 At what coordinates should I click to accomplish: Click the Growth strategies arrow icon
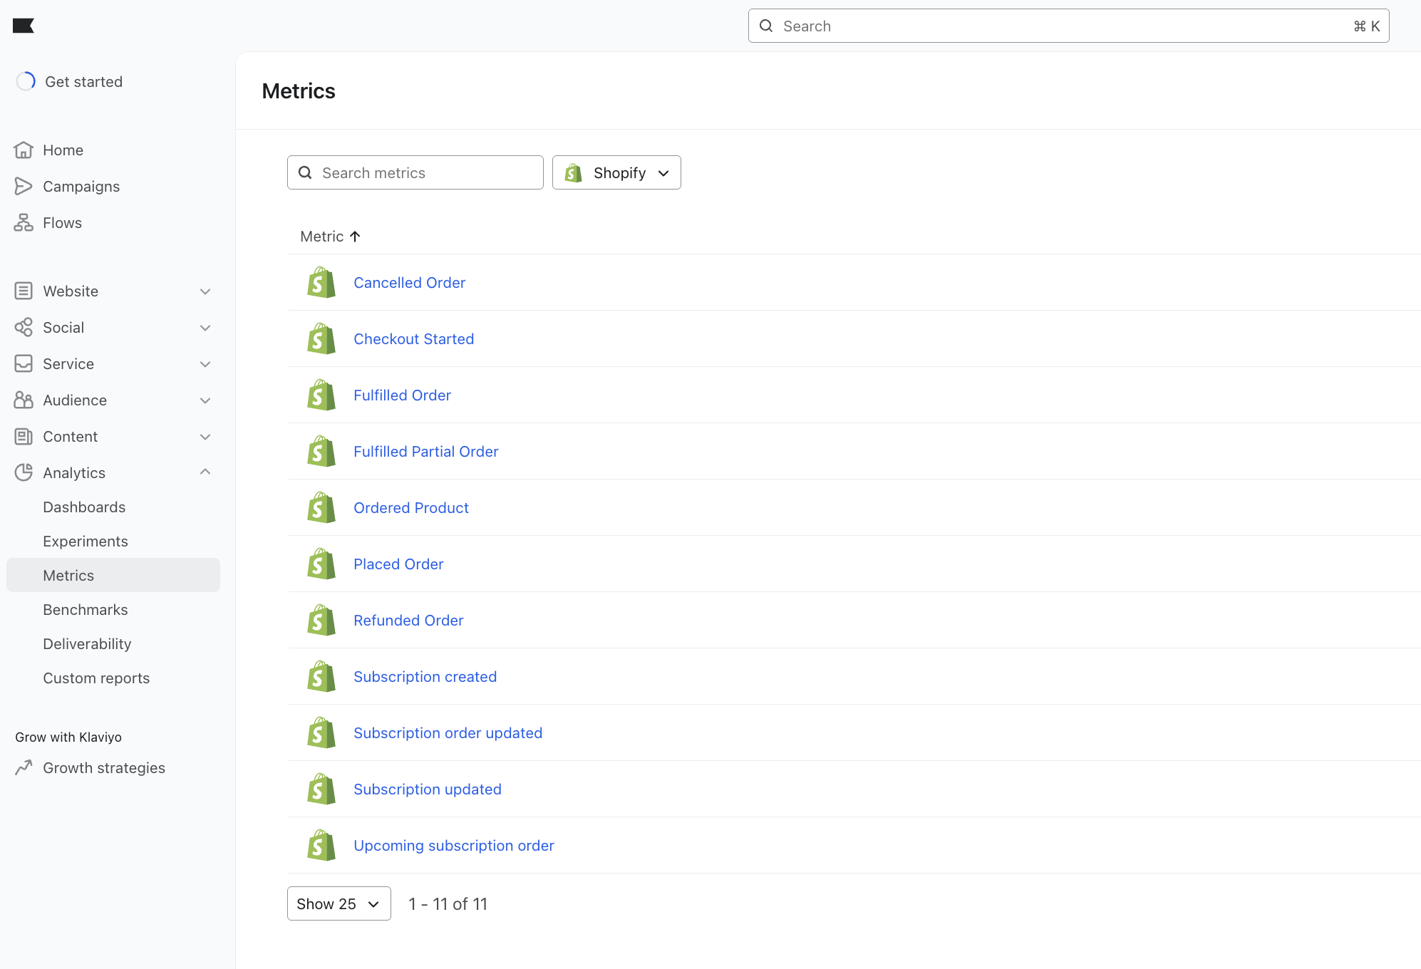(x=24, y=767)
